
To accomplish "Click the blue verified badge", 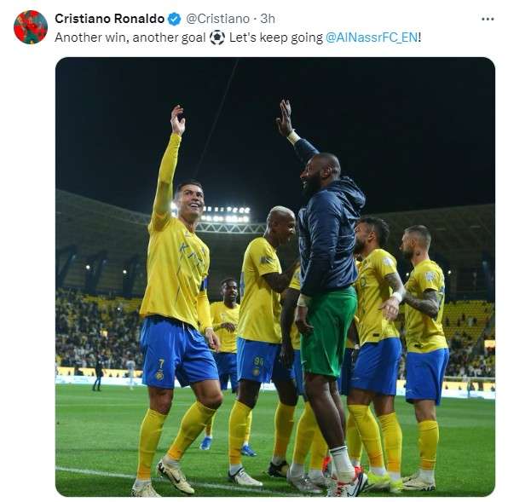I will click(174, 19).
